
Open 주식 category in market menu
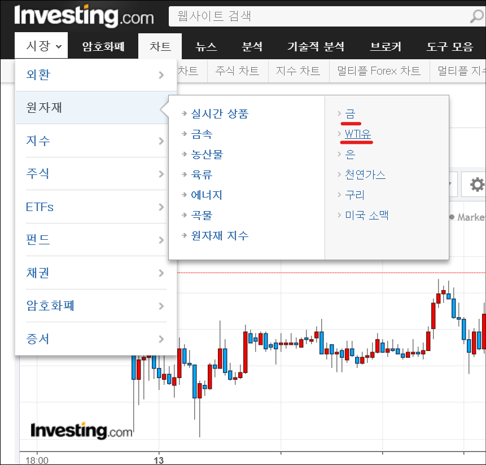37,174
